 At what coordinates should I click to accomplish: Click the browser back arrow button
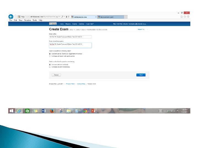(x=11, y=17)
